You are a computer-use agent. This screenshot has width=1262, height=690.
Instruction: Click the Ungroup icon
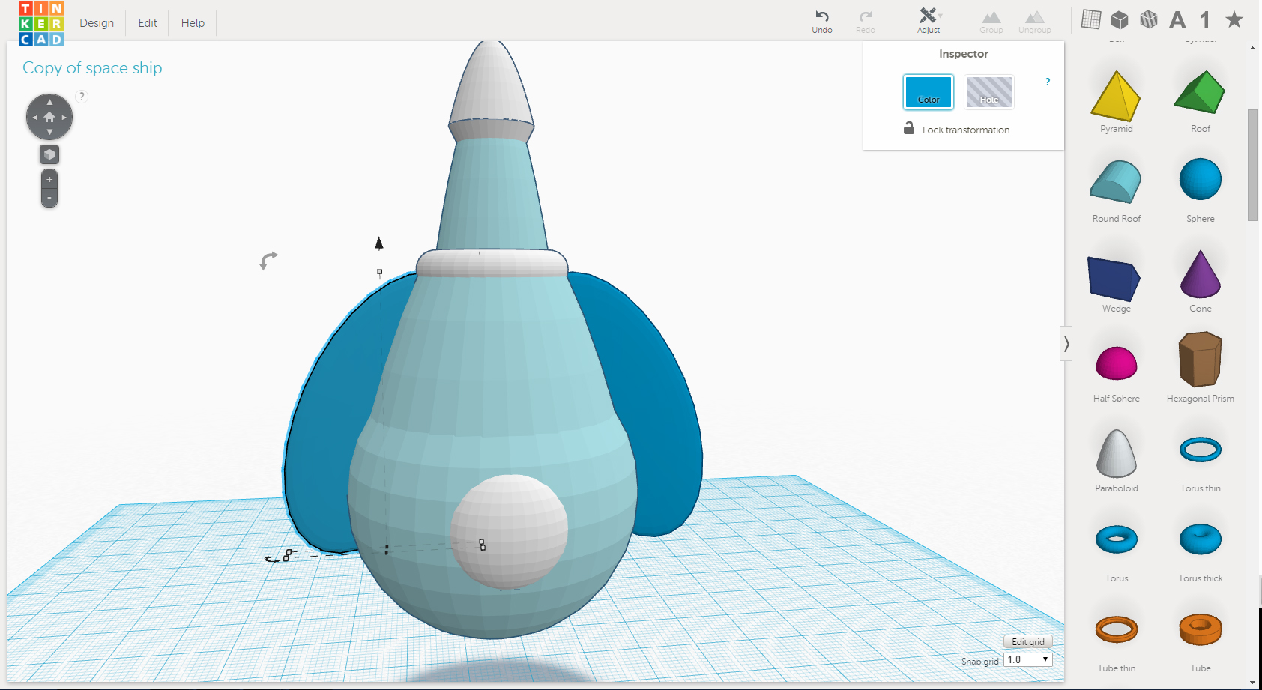pyautogui.click(x=1035, y=22)
